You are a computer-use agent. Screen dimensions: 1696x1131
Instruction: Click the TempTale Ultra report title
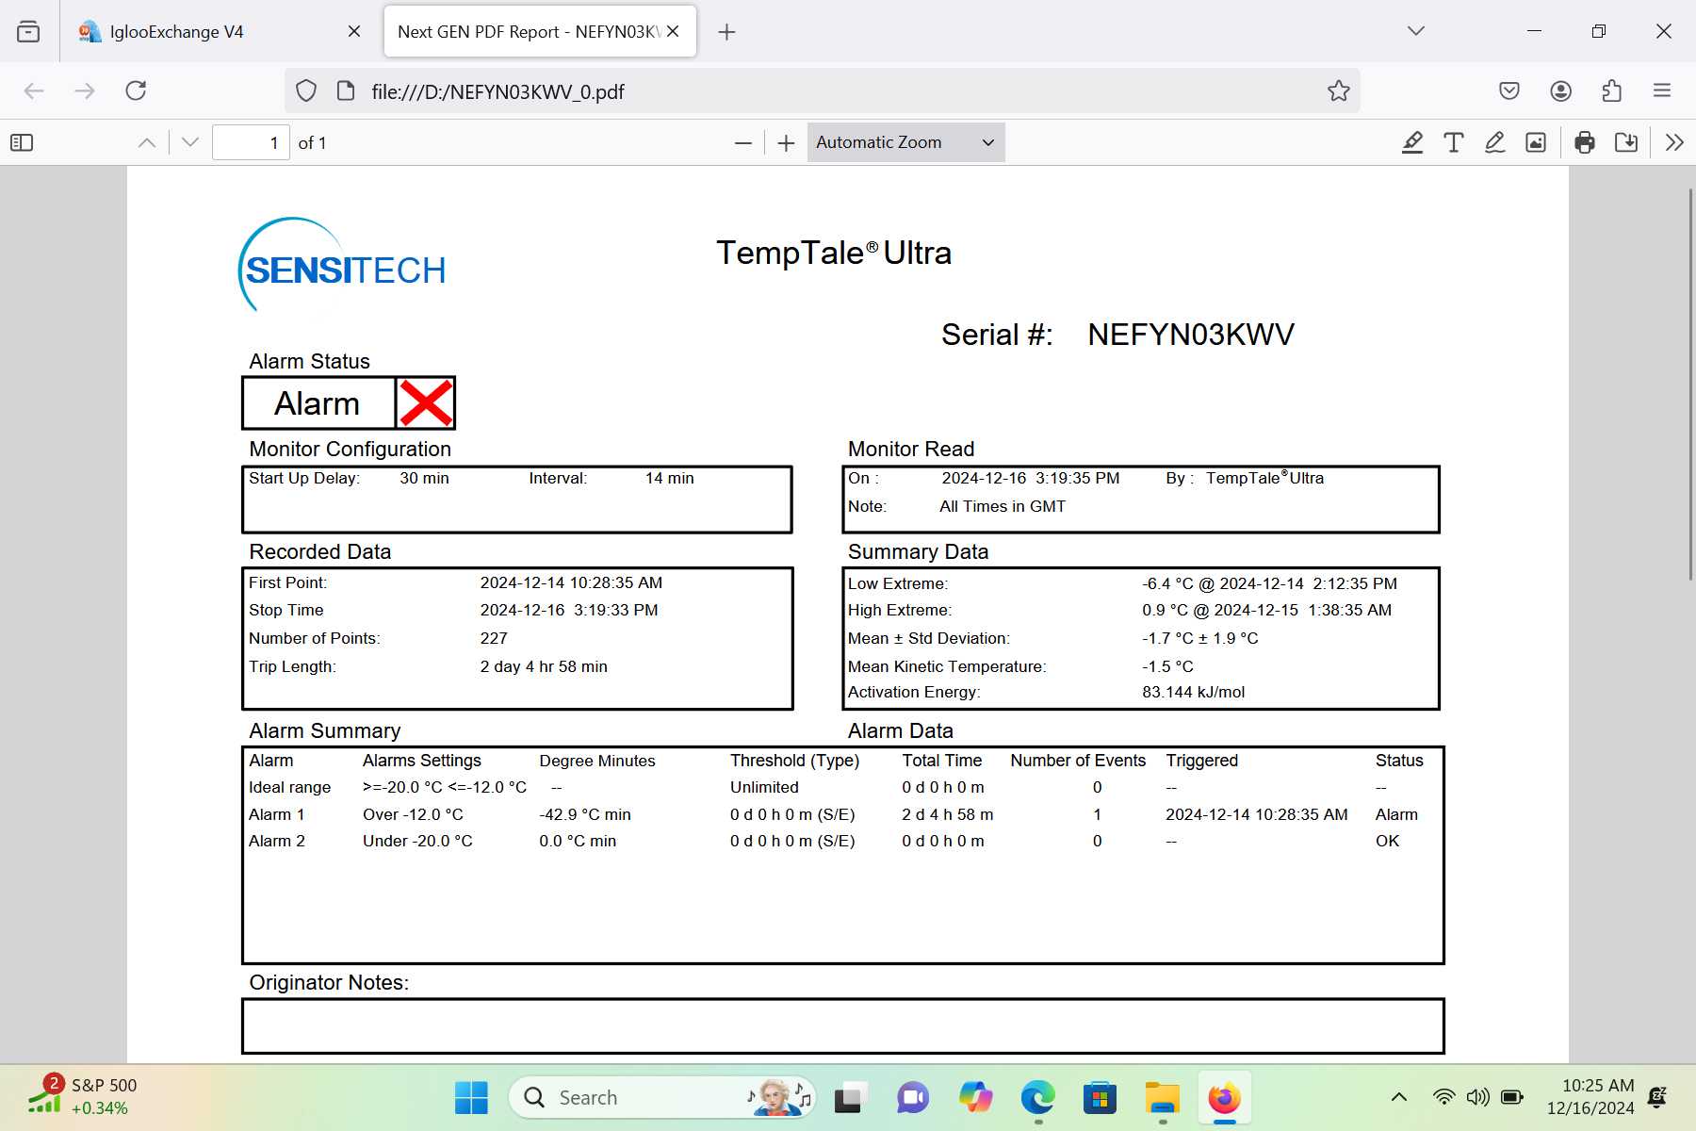tap(834, 253)
